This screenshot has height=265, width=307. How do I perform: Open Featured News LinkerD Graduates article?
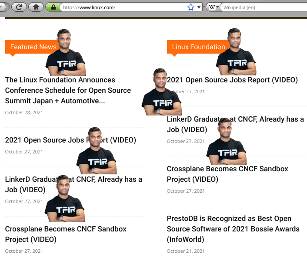[x=73, y=184]
